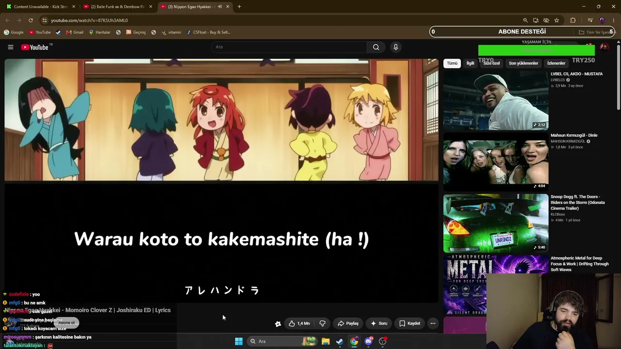
Task: Open the Haritalar bookmark
Action: [x=99, y=32]
